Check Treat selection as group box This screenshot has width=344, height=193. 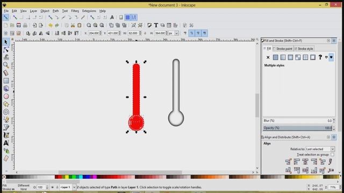pyautogui.click(x=333, y=154)
